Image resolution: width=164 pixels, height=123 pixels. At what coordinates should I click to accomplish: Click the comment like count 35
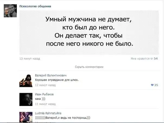(156, 85)
